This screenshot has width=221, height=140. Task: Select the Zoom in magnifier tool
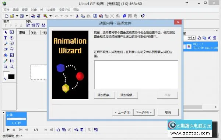click(6, 66)
